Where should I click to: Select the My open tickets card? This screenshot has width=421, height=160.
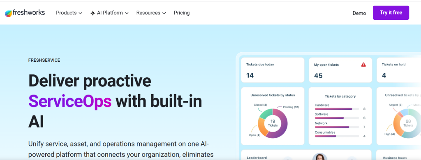click(340, 70)
